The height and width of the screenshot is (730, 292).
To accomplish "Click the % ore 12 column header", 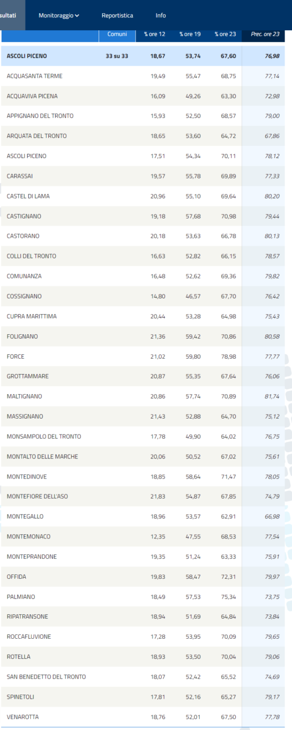I will (154, 34).
